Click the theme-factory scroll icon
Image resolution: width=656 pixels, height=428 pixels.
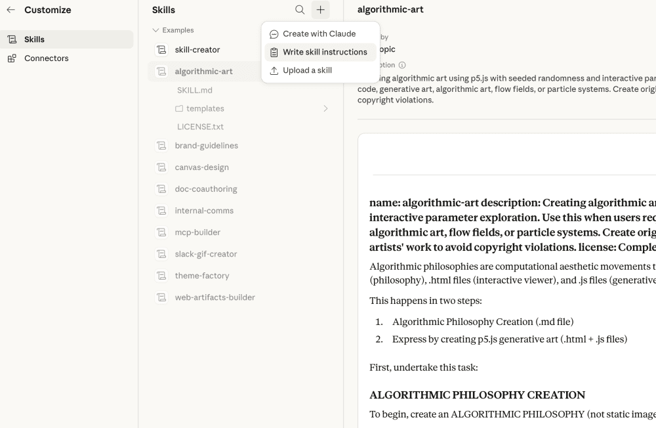pyautogui.click(x=161, y=276)
